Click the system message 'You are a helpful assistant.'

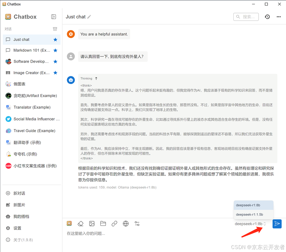tap(104, 34)
